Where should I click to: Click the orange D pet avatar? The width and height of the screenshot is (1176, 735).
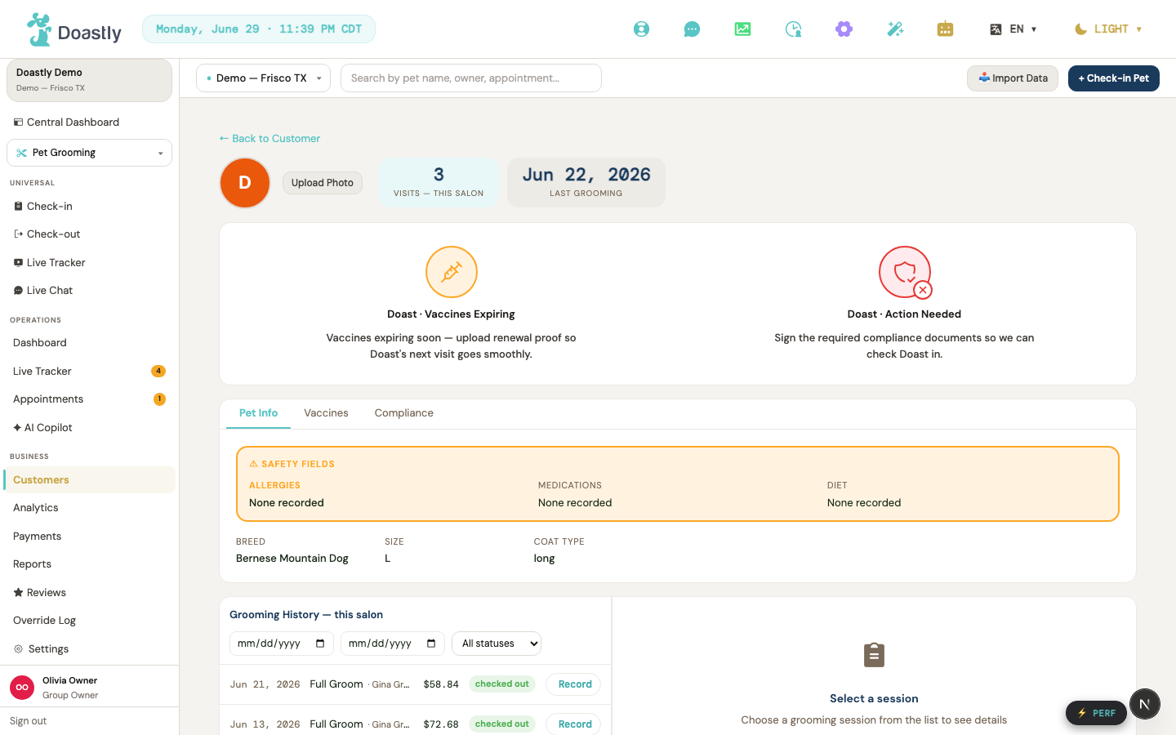(245, 183)
